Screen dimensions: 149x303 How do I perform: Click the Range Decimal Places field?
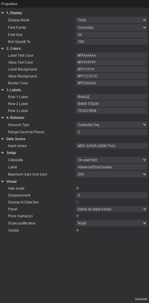pyautogui.click(x=112, y=132)
